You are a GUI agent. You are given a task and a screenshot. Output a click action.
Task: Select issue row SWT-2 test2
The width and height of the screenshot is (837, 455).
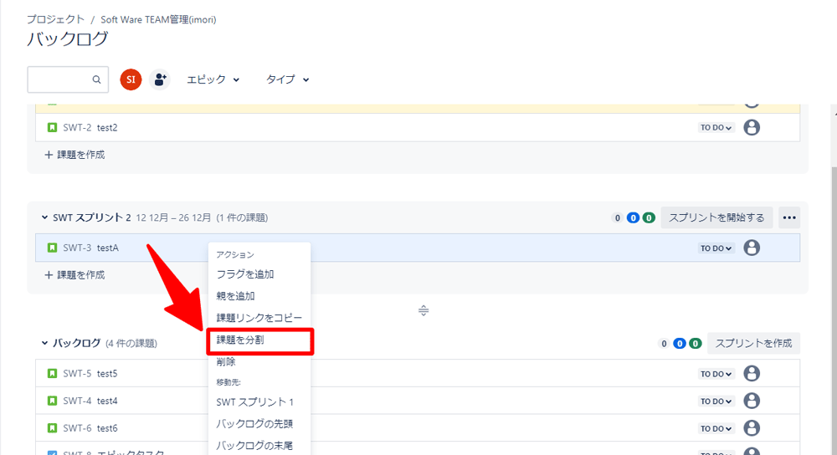(418, 127)
